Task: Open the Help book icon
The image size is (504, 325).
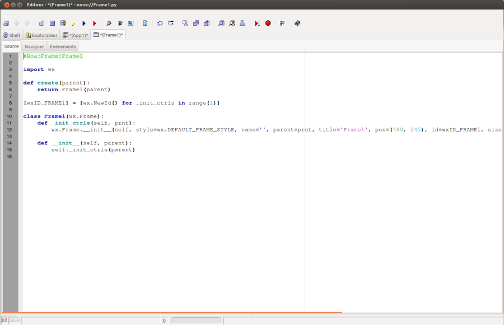Action: (x=297, y=23)
